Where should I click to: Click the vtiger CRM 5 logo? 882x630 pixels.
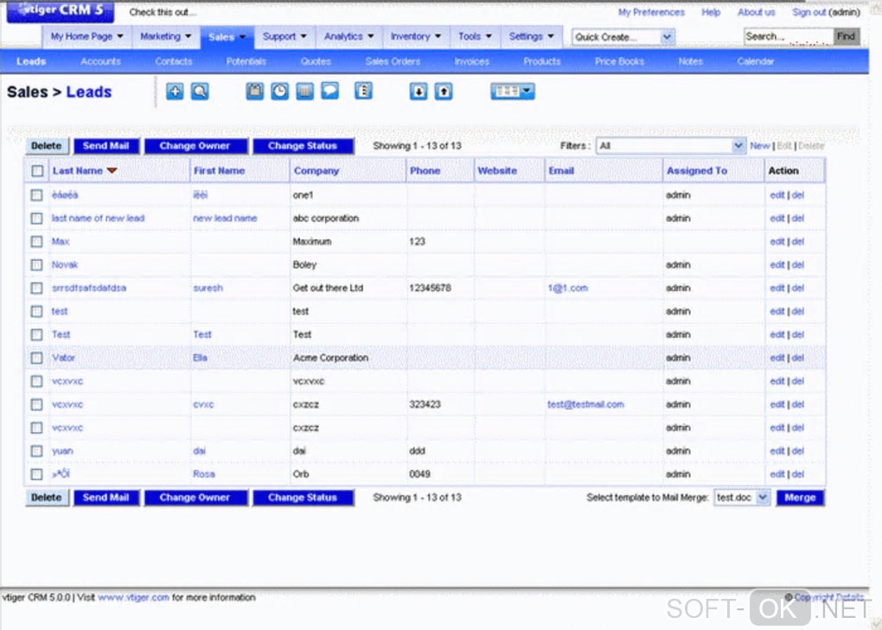click(x=61, y=11)
